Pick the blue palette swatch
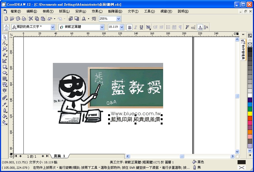 (x=250, y=104)
